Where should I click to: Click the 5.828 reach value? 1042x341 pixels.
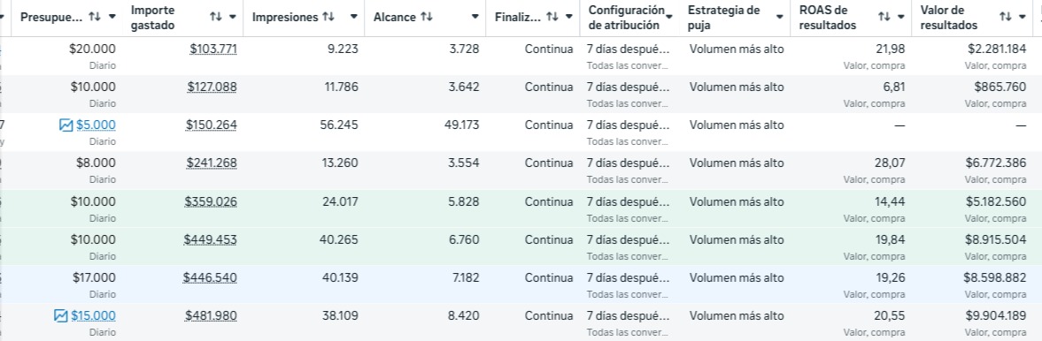[464, 201]
